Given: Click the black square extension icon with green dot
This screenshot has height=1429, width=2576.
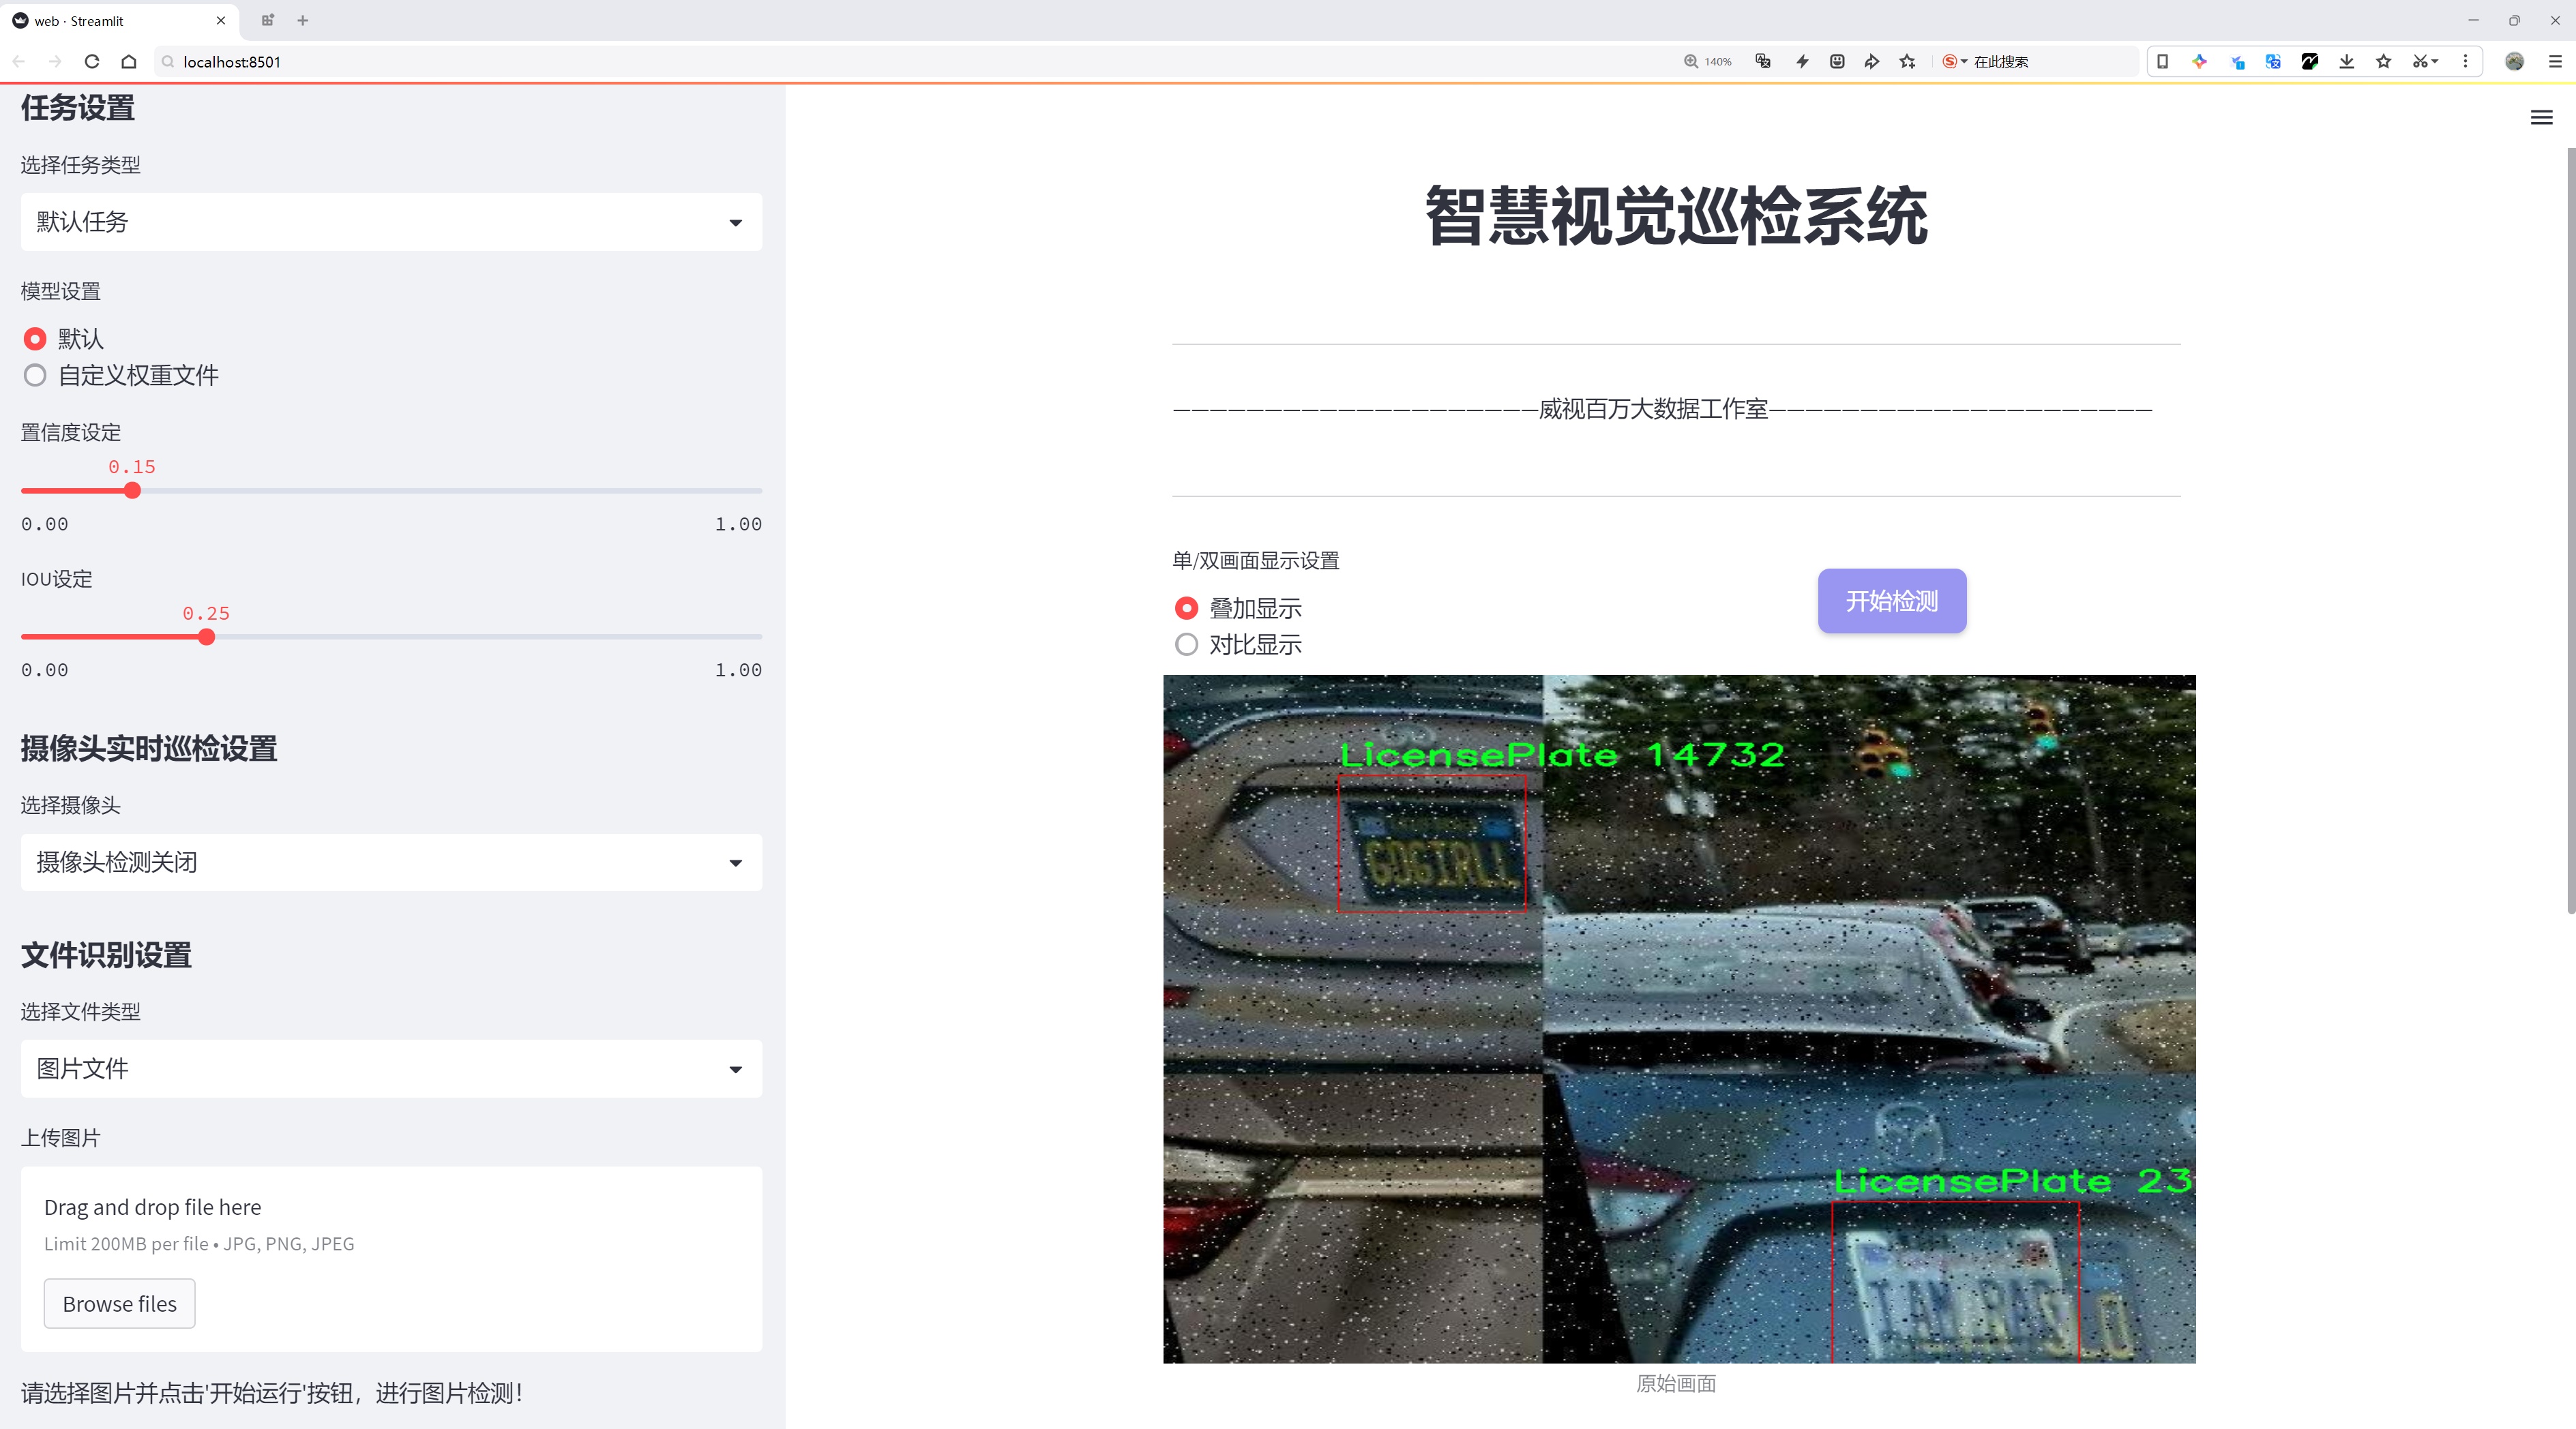Looking at the screenshot, I should coord(2310,62).
